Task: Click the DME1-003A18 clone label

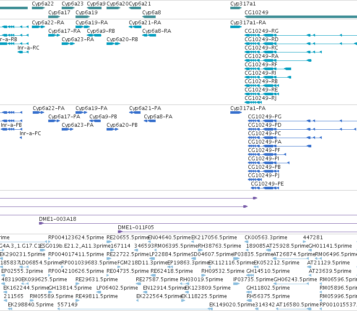Action: point(57,219)
